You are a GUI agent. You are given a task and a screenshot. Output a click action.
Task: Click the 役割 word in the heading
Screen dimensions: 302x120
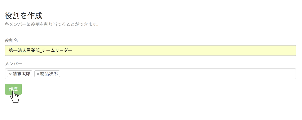pyautogui.click(x=12, y=16)
